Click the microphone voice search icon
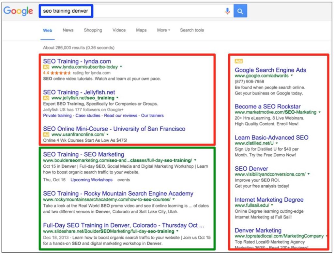Viewport: 334px width, 254px height. click(x=227, y=11)
